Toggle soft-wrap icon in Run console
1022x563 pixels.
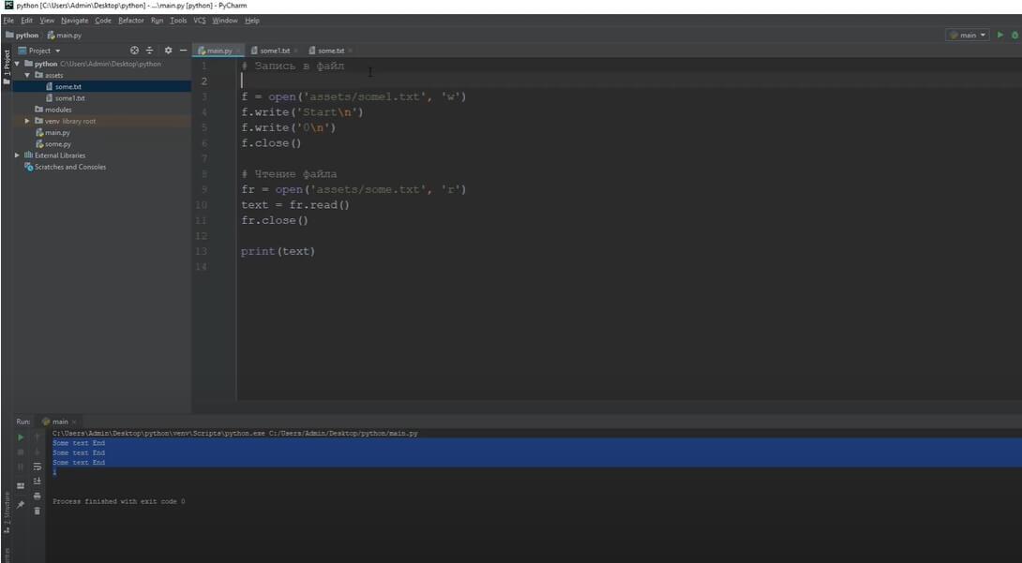pos(38,467)
